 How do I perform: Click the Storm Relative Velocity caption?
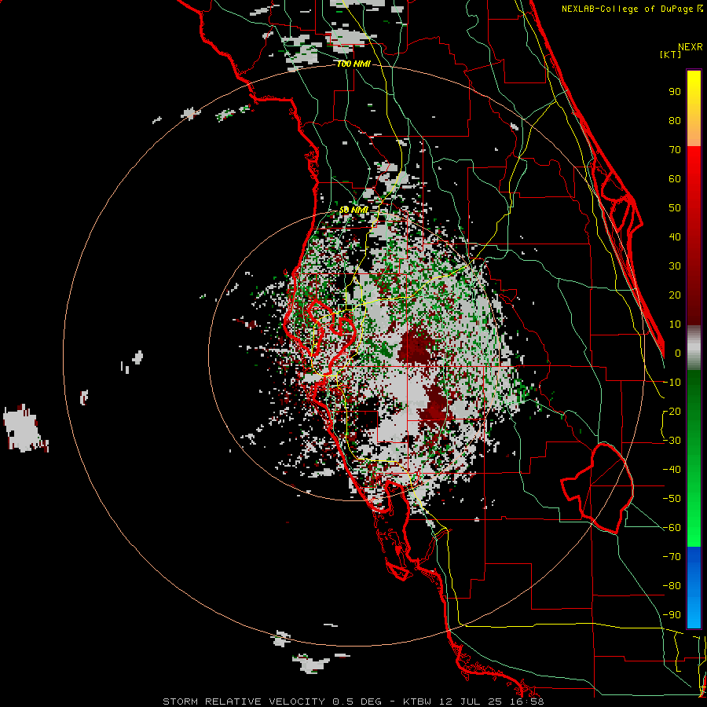coord(353,702)
